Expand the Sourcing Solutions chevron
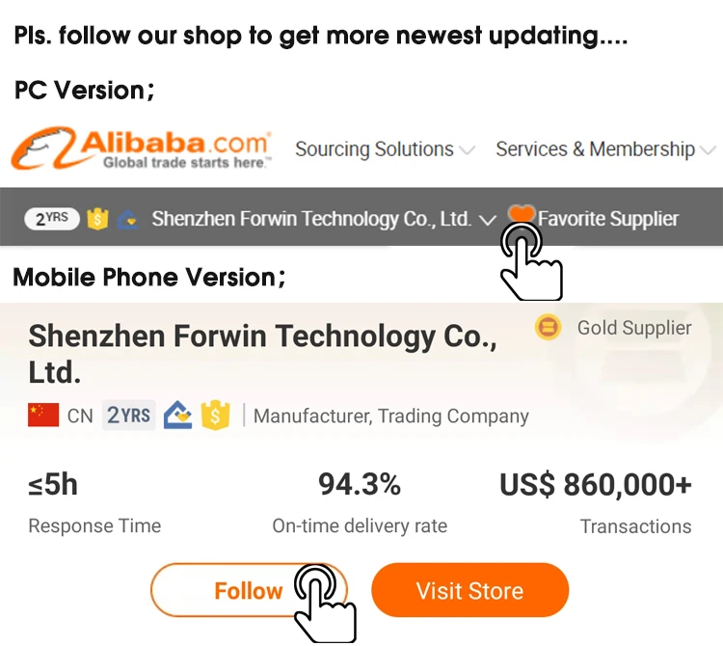The height and width of the screenshot is (646, 723). (467, 150)
